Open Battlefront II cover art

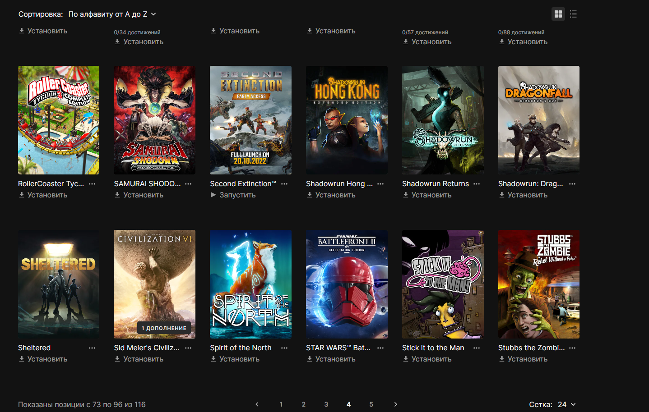pos(347,284)
